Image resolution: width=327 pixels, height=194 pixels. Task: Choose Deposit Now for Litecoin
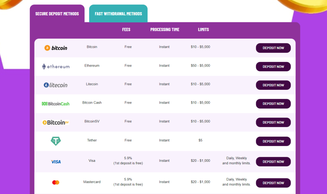point(273,85)
